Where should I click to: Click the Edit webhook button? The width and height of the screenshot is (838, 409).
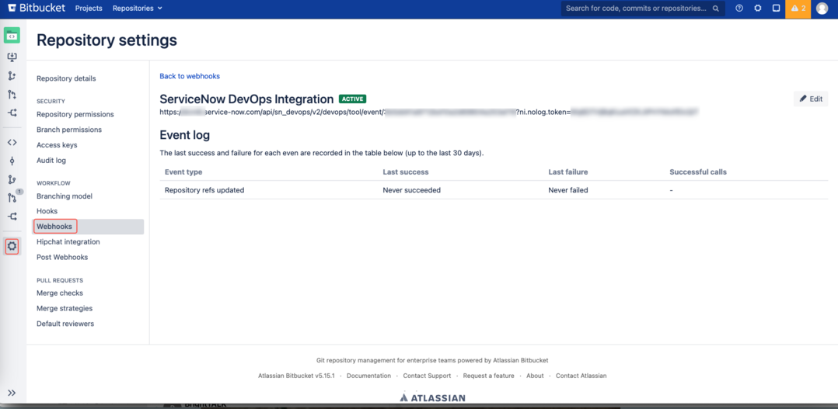point(811,99)
